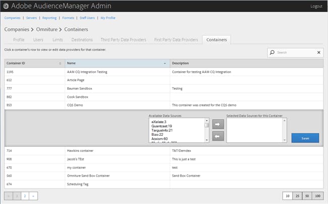Clear the search box with the X icon
Viewport: 328px width, 204px height.
pos(318,53)
